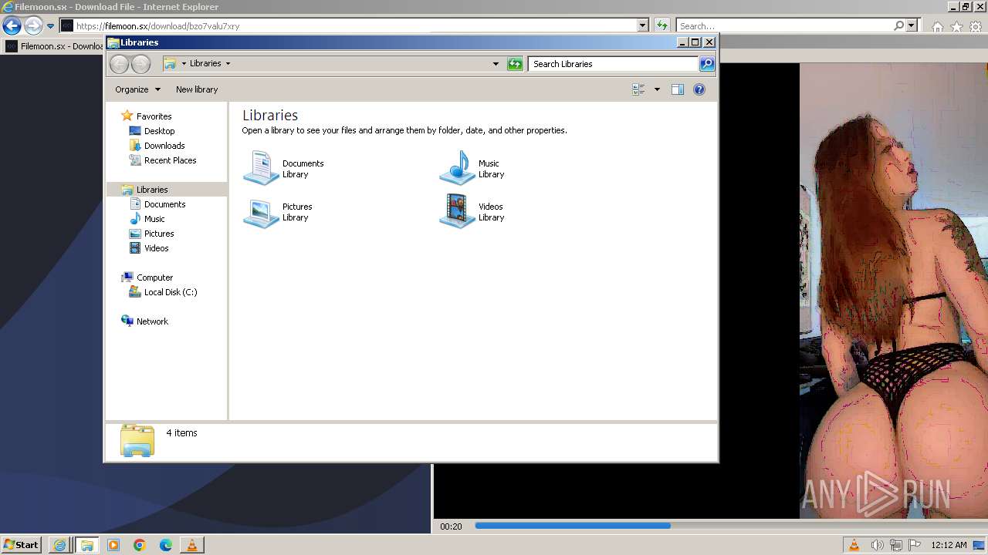Click the Show desktop button
The image size is (988, 555).
click(980, 545)
